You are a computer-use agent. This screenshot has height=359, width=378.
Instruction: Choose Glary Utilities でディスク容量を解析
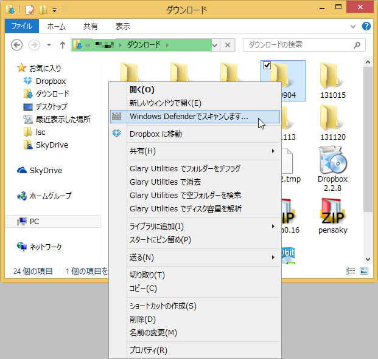point(195,208)
